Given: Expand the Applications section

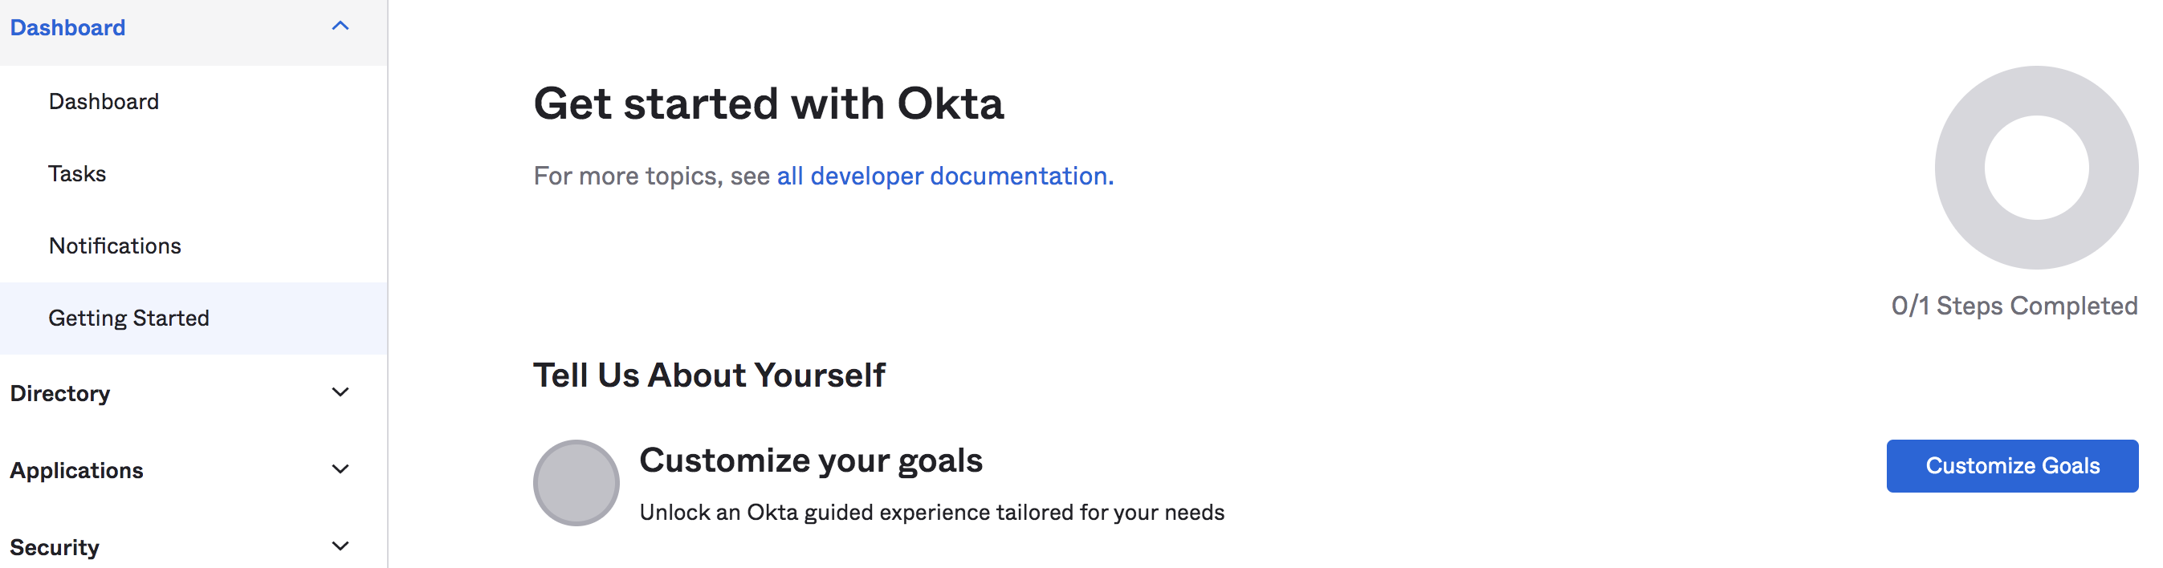Looking at the screenshot, I should pos(340,469).
